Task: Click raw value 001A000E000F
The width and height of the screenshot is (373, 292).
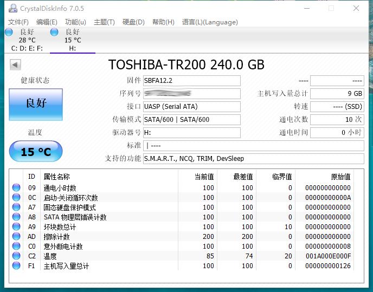Action: pyautogui.click(x=329, y=256)
